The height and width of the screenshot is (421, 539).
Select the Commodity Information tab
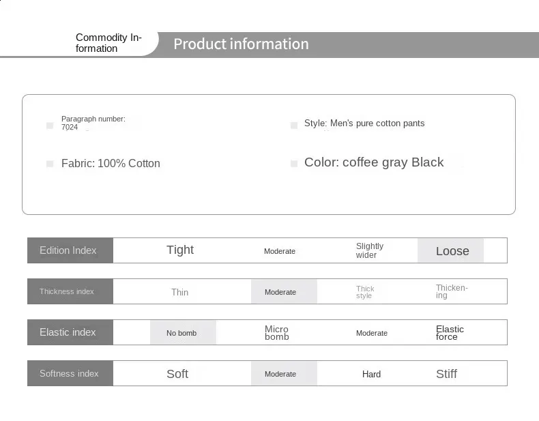(x=108, y=43)
